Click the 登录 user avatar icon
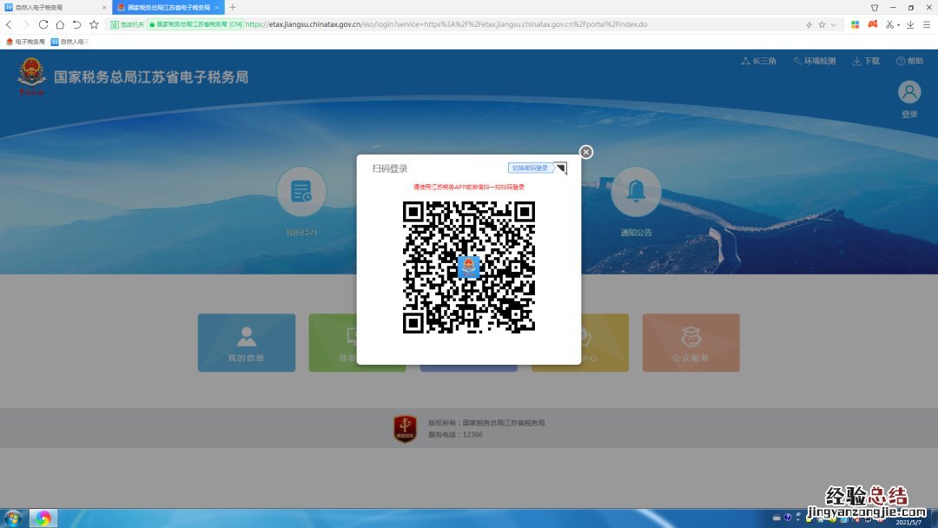 (909, 93)
